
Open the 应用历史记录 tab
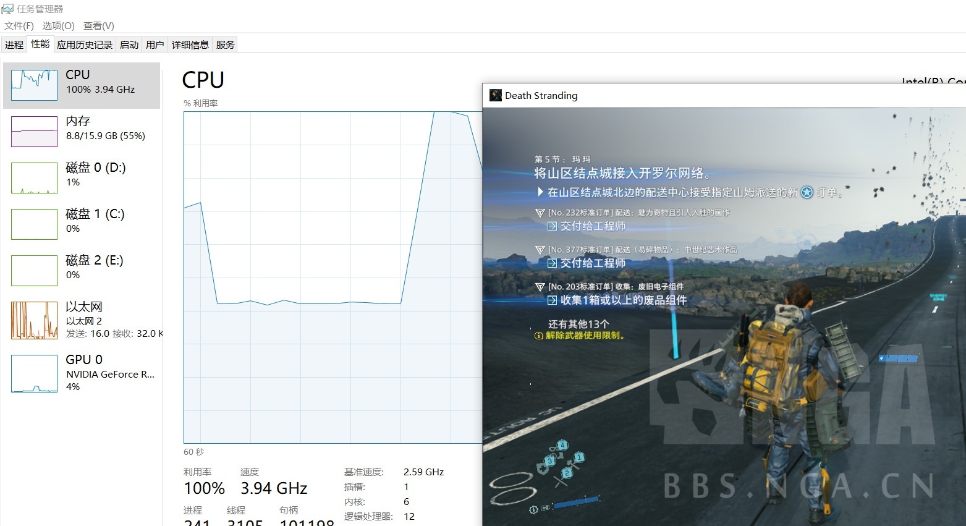click(x=85, y=45)
